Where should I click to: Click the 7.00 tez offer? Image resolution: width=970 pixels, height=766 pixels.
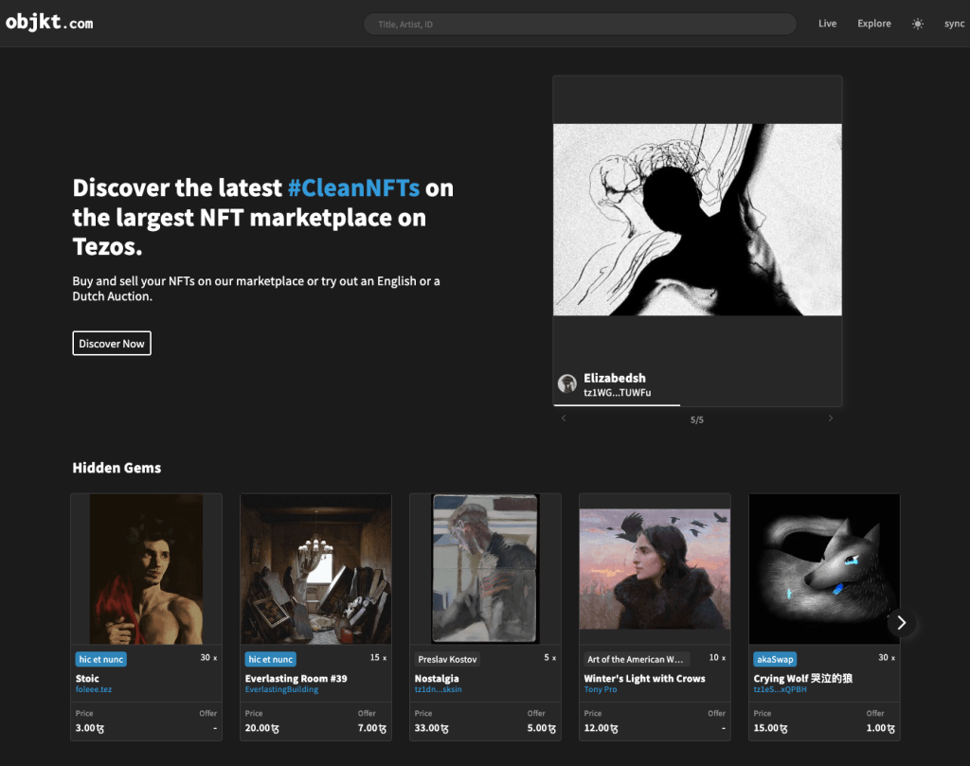pyautogui.click(x=371, y=728)
